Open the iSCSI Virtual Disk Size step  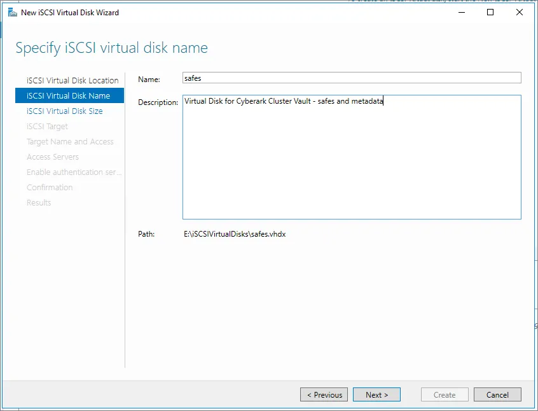pos(65,111)
